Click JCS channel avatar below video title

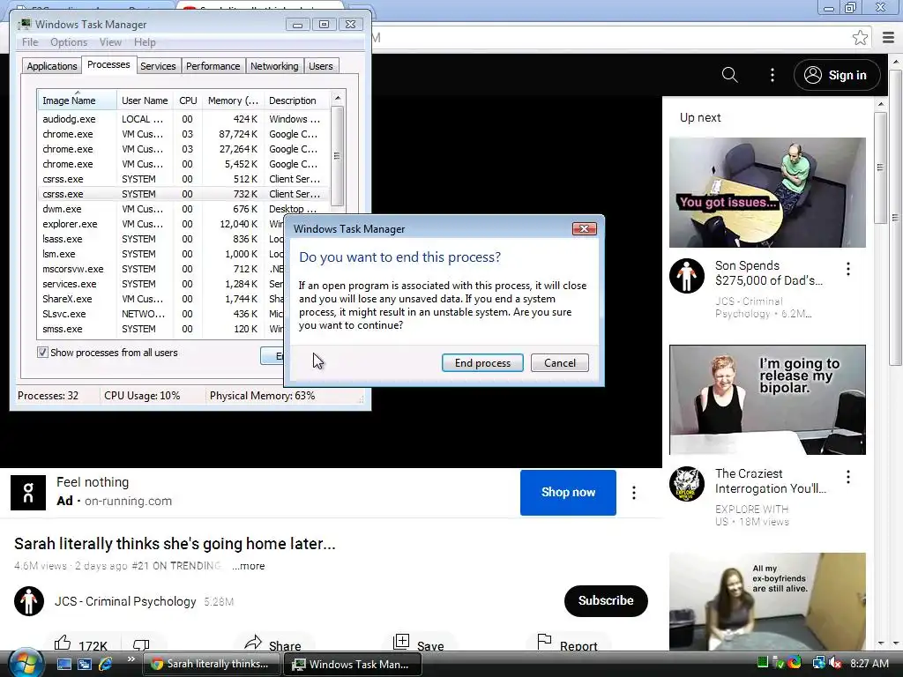point(29,601)
